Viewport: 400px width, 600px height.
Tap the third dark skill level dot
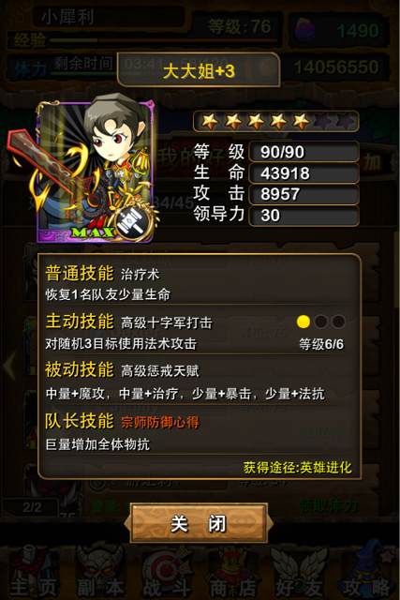click(x=338, y=322)
